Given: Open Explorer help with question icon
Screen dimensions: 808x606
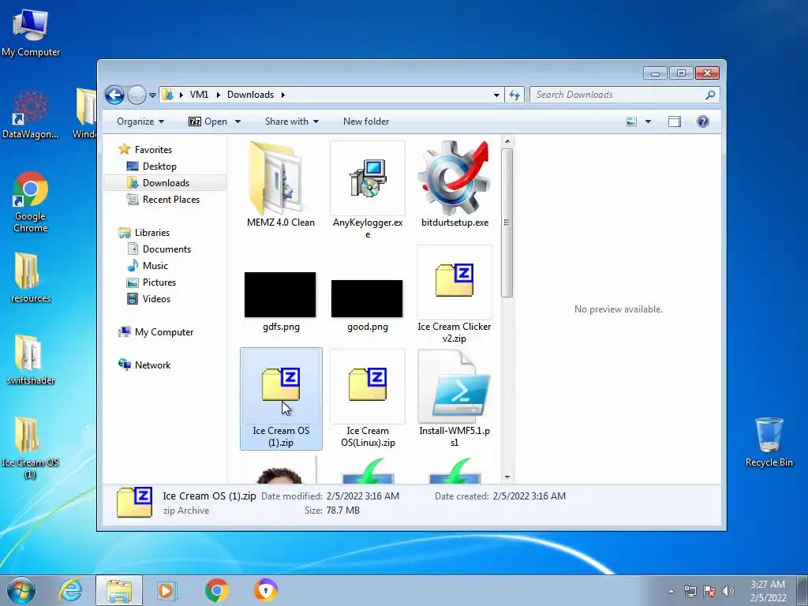Looking at the screenshot, I should 702,122.
